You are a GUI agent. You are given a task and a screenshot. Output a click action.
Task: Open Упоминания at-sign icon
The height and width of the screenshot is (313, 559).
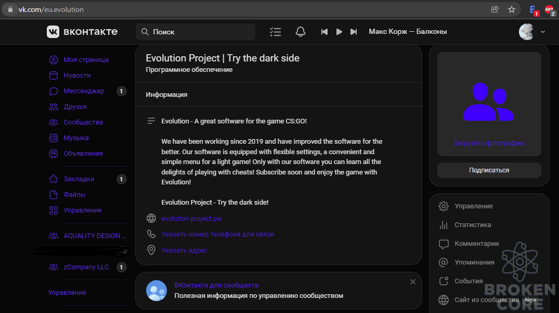point(444,262)
